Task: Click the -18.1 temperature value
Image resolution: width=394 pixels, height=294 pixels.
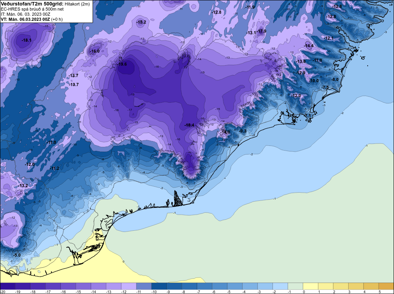Action: click(26, 40)
